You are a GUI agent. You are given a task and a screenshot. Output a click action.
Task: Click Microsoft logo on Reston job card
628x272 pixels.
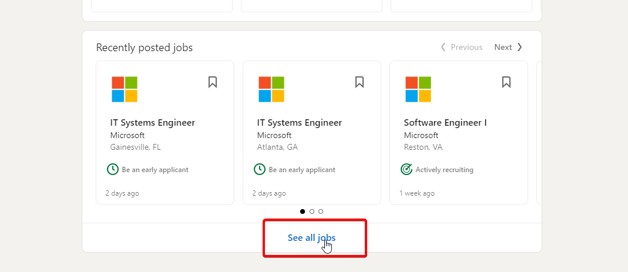pos(418,89)
